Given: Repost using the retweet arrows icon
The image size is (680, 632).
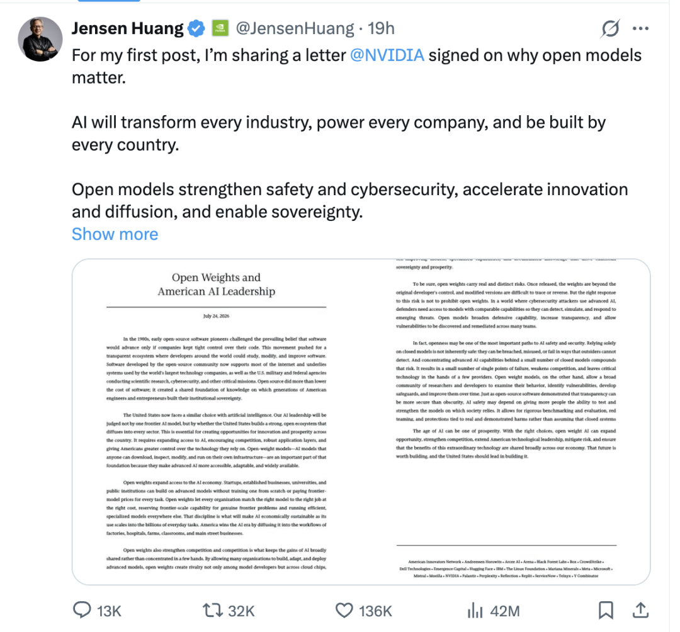Looking at the screenshot, I should coord(213,611).
